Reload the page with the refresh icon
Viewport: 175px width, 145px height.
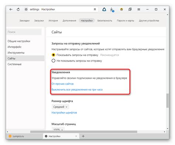click(x=18, y=9)
